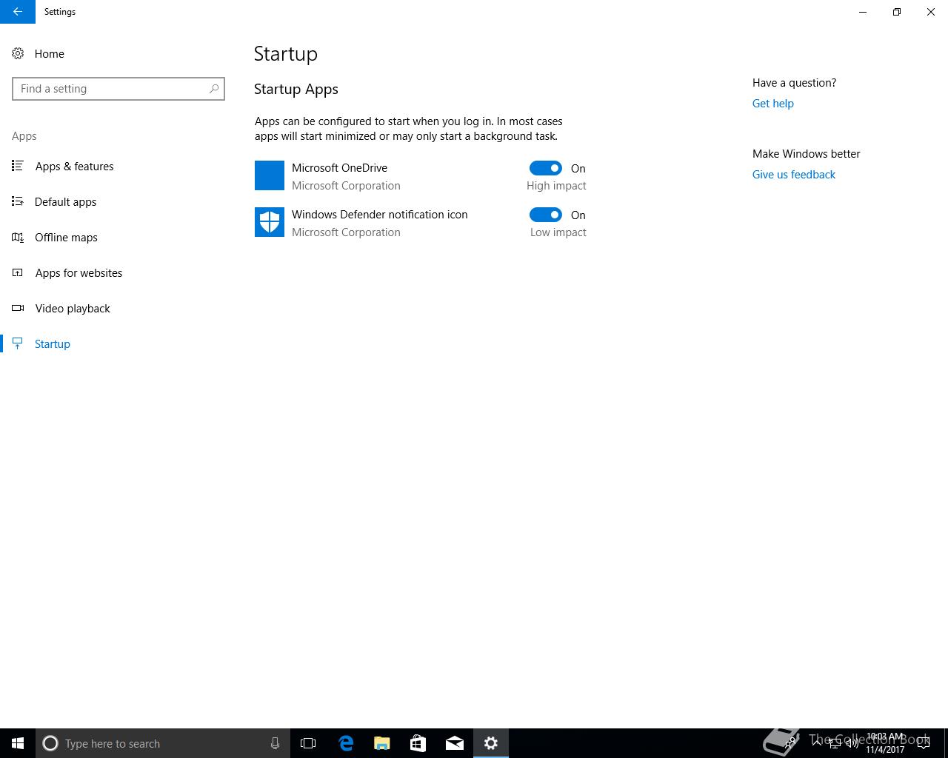Image resolution: width=948 pixels, height=758 pixels.
Task: Show hidden tray icons chevron
Action: click(x=818, y=743)
